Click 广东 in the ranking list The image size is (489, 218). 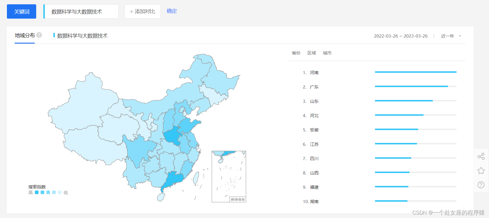coord(314,87)
